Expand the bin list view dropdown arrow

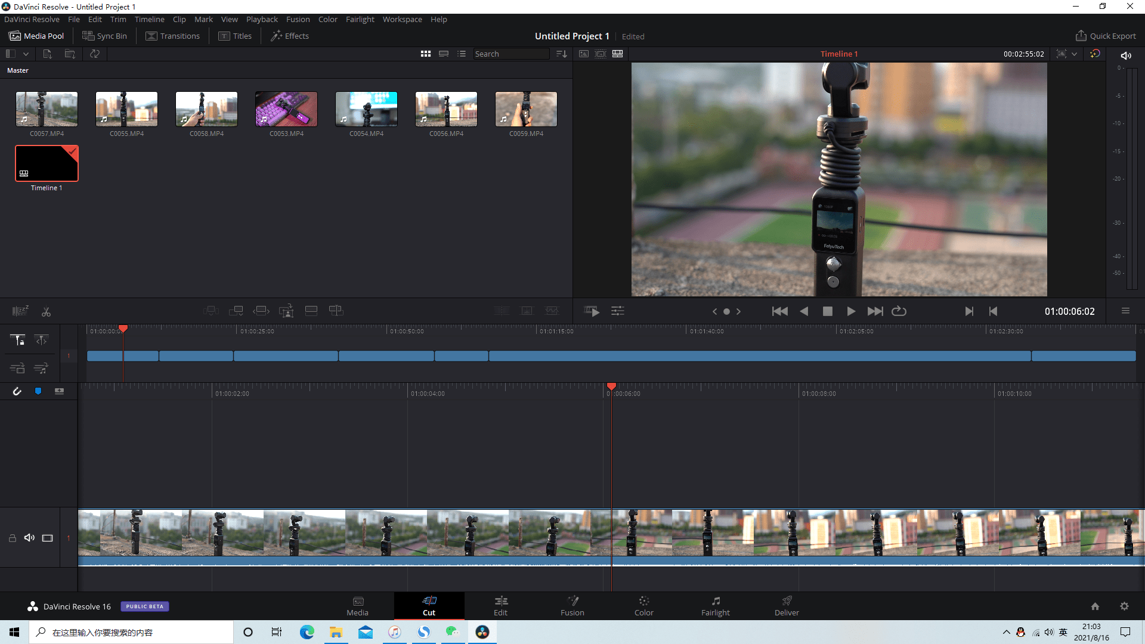[x=26, y=54]
